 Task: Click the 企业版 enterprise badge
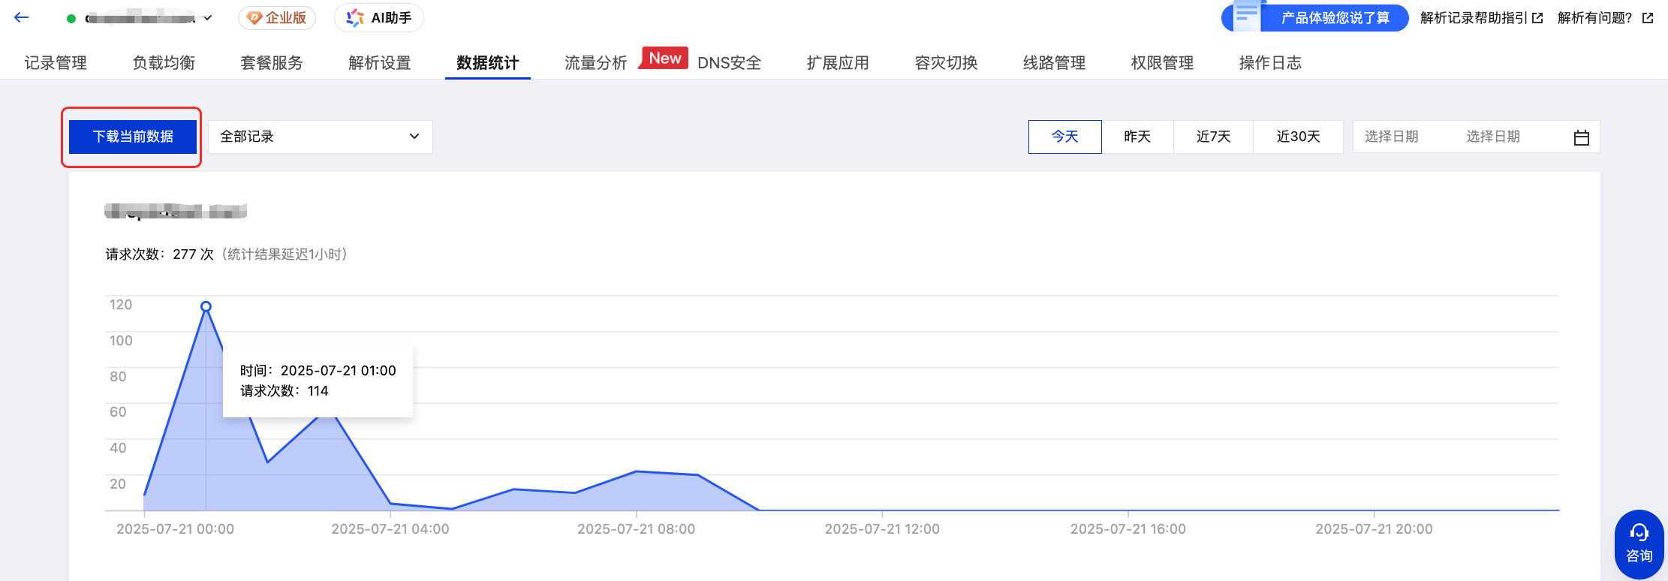pos(277,18)
